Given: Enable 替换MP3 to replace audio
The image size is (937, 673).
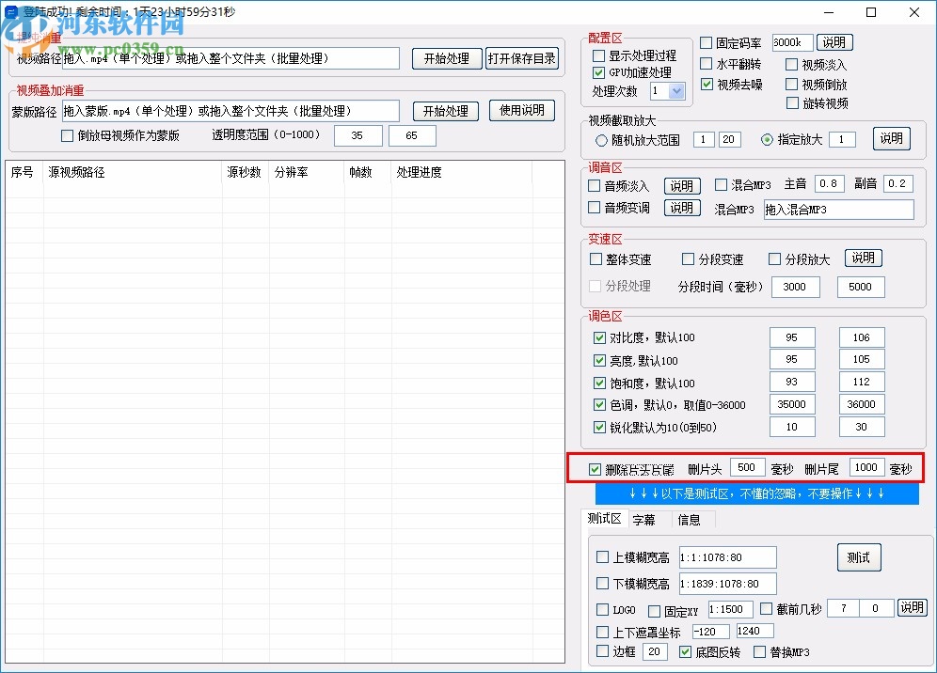Looking at the screenshot, I should point(759,651).
